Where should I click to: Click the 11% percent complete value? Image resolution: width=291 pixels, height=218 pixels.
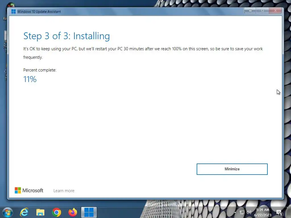[x=30, y=79]
